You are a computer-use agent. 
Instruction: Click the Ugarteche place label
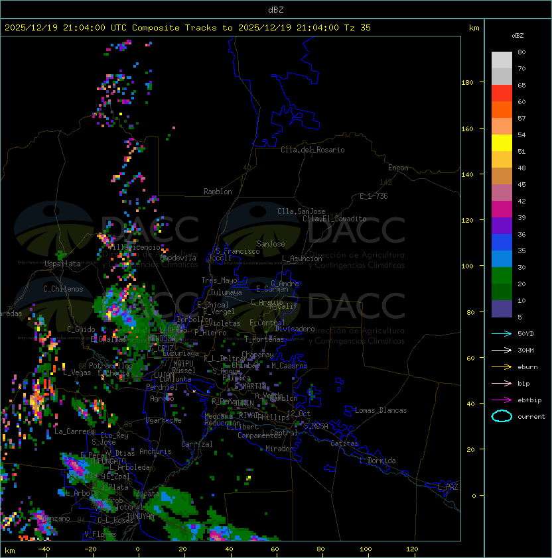164,420
